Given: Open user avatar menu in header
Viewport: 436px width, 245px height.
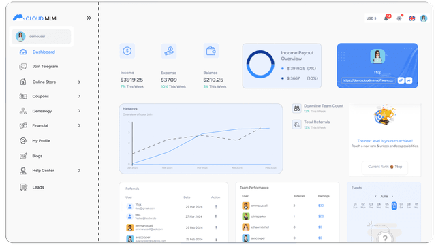Looking at the screenshot, I should pos(424,18).
